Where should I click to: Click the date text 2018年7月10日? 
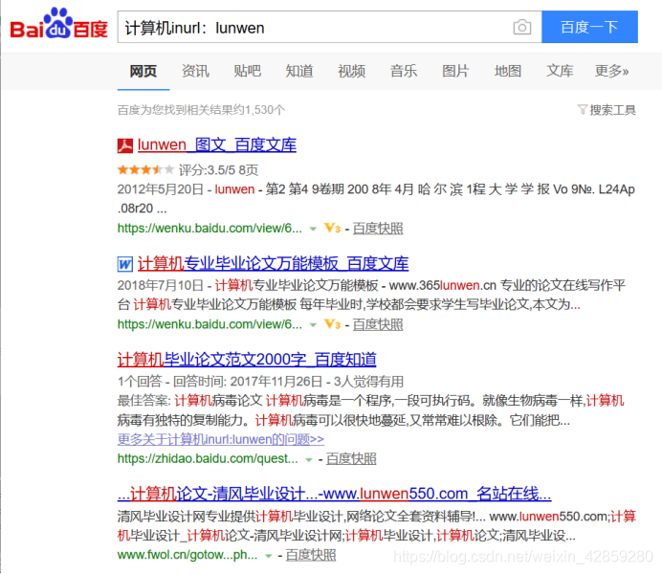coord(161,285)
